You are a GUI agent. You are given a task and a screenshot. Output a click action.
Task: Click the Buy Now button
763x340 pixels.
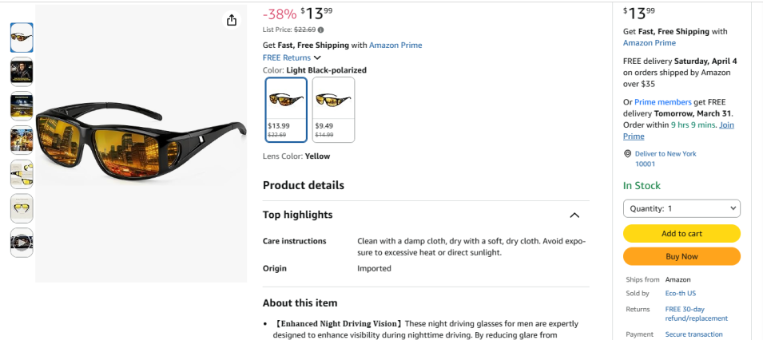[682, 256]
